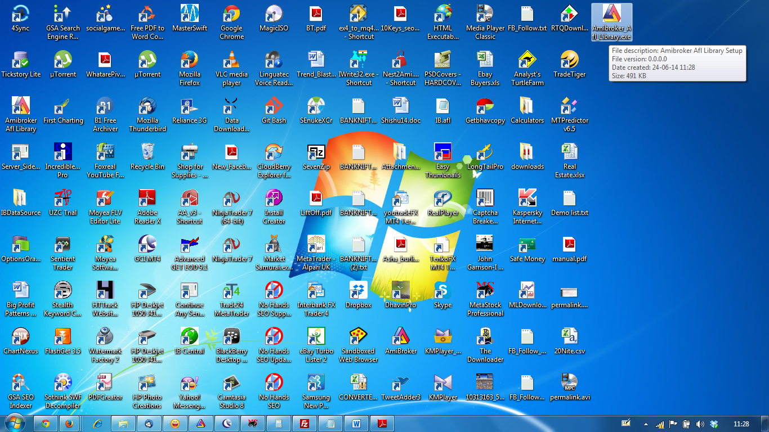The height and width of the screenshot is (432, 769).
Task: Select the Dropbox desktop icon
Action: coord(359,295)
